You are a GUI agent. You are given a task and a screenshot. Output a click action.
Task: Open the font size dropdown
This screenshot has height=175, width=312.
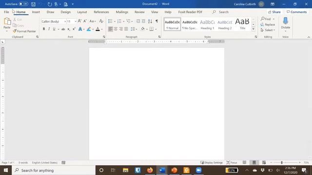[76, 21]
